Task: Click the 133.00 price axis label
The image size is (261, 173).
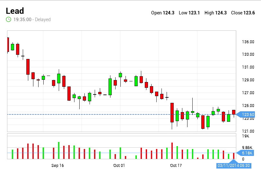Action: point(248,54)
